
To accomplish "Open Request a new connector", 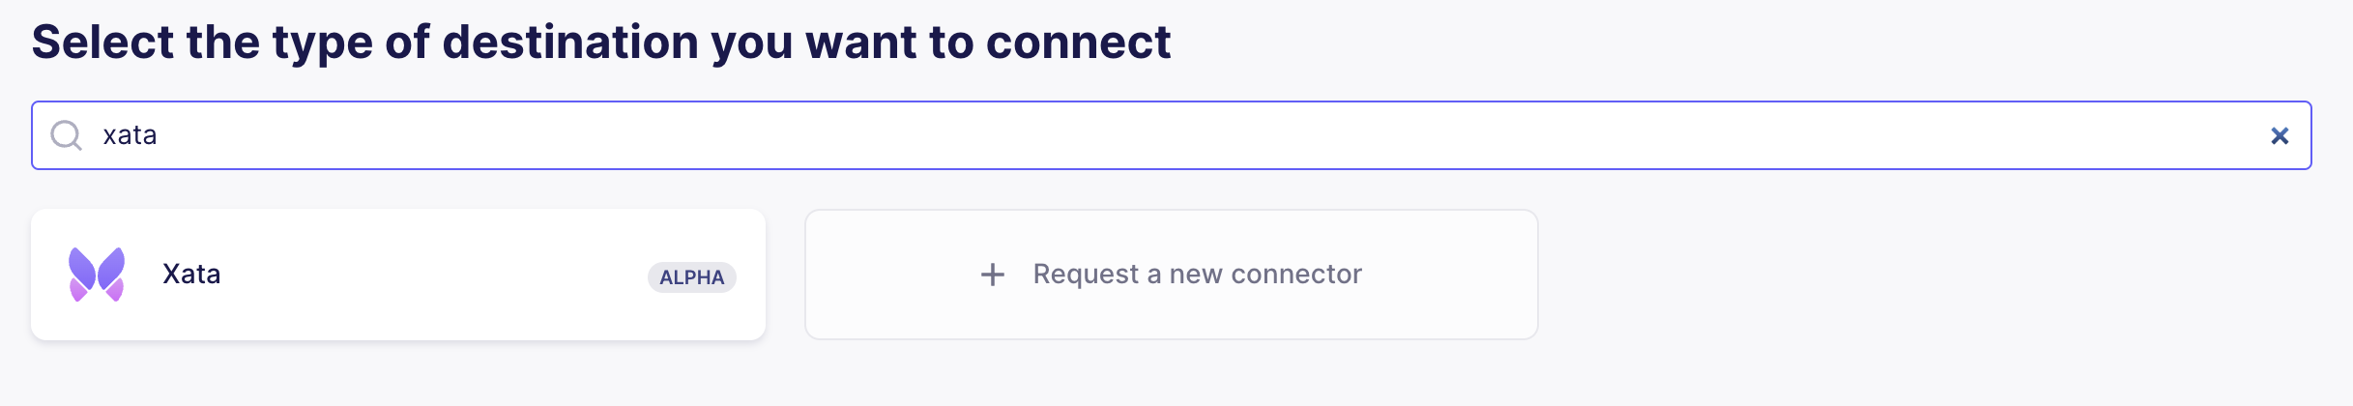I will [x=1172, y=275].
